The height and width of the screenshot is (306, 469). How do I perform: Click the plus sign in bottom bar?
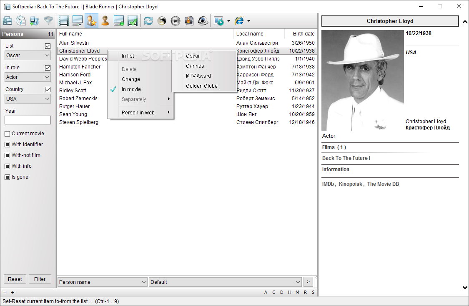click(13, 292)
